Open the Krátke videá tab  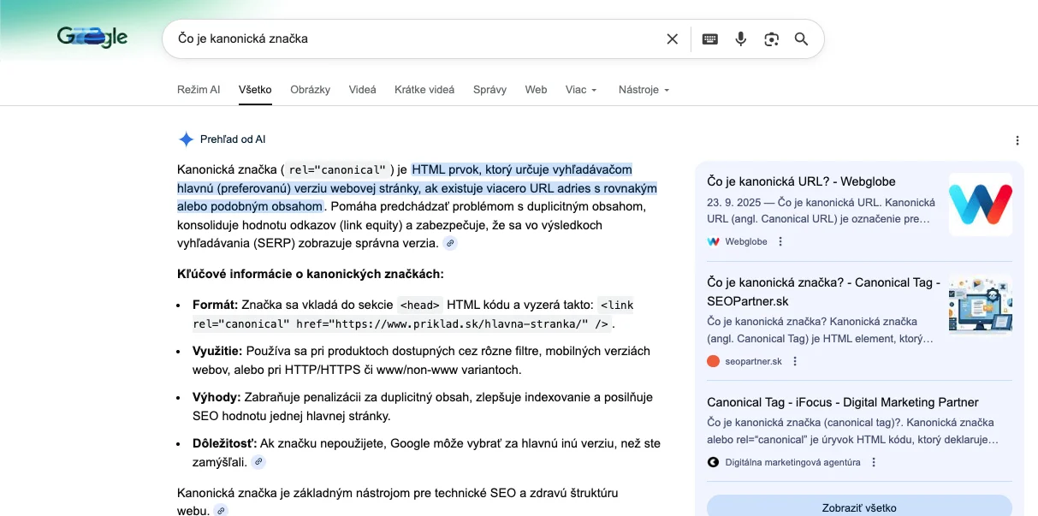424,89
